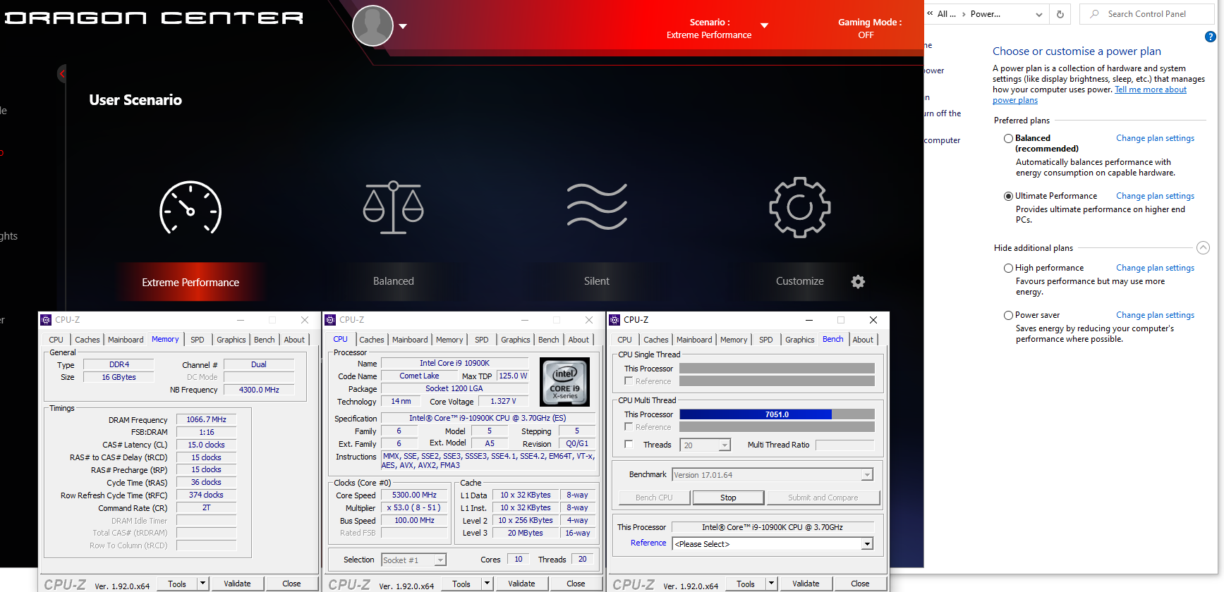The height and width of the screenshot is (592, 1224).
Task: Click the DRAM Frequency 1066.7 MHz value
Action: pyautogui.click(x=206, y=419)
